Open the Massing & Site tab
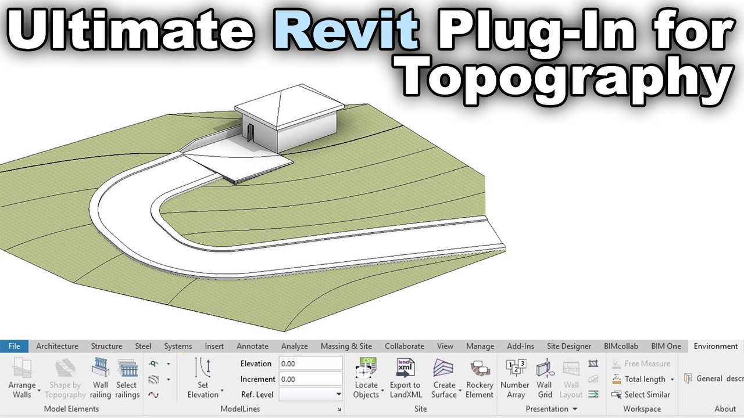The height and width of the screenshot is (418, 744). (346, 346)
